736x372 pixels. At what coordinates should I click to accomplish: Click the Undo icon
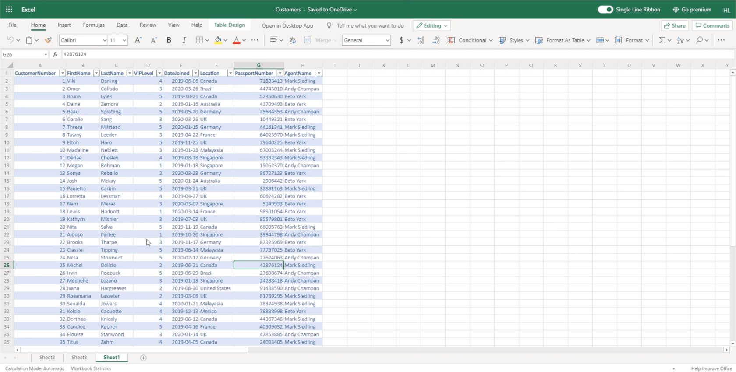(x=11, y=40)
